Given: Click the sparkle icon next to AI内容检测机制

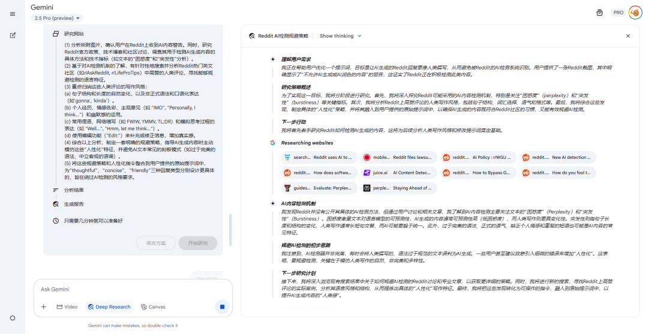Looking at the screenshot, I should point(273,203).
